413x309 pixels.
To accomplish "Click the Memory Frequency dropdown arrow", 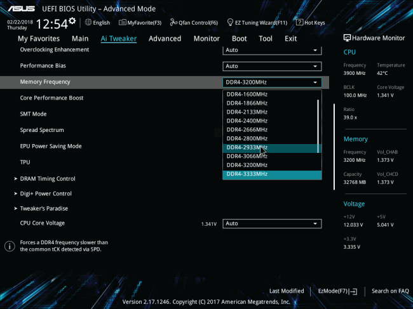I will point(315,82).
